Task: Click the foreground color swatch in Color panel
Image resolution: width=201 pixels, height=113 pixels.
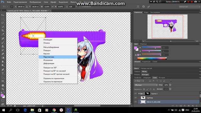Action: click(x=135, y=48)
